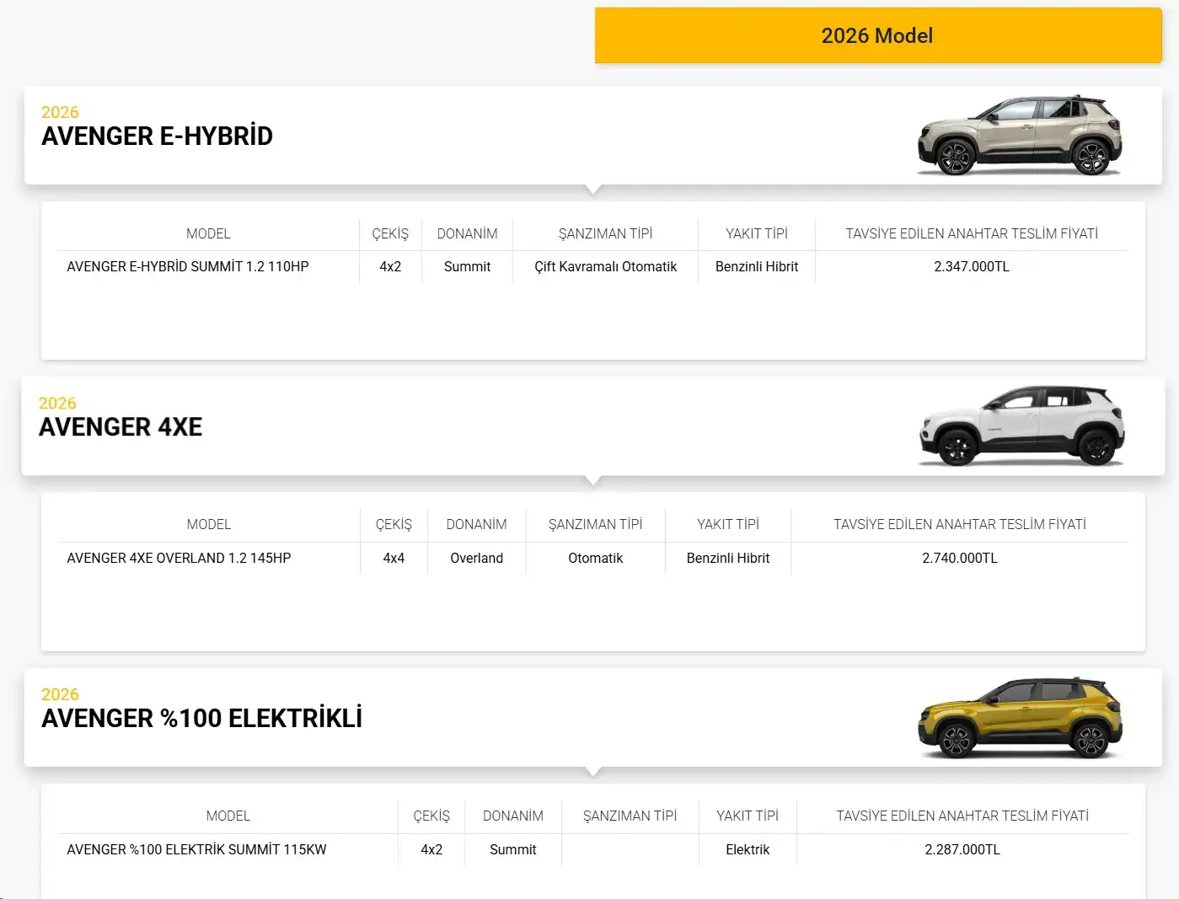Viewport: 1179px width, 899px height.
Task: Click YAKIT TİPİ header in electric table
Action: [748, 816]
